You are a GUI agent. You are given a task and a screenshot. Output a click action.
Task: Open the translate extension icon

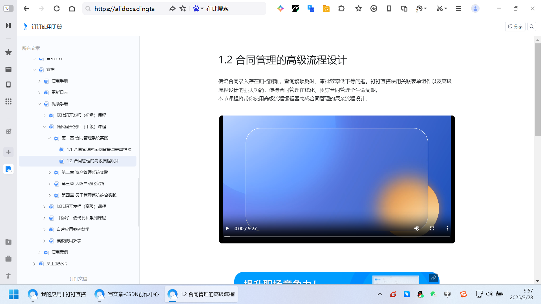[x=311, y=8]
